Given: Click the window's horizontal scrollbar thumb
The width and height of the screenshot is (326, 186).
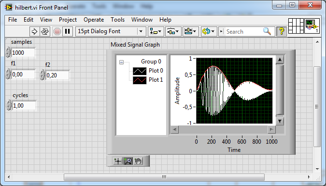Looking at the screenshot, I should [164, 177].
